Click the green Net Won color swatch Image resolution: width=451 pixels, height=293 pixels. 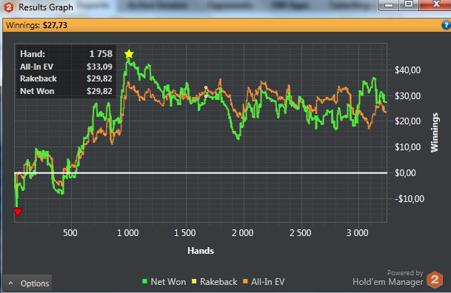(x=144, y=281)
